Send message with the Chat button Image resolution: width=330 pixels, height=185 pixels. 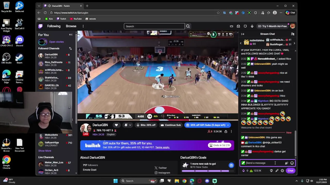click(x=291, y=171)
